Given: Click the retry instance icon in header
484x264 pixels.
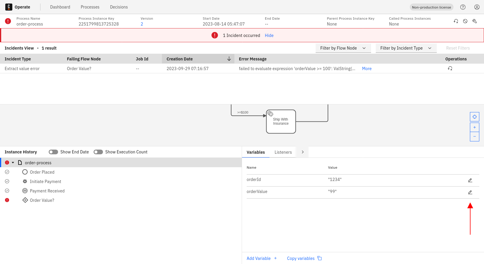Looking at the screenshot, I should point(456,21).
